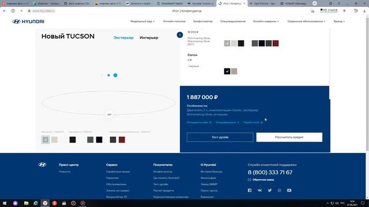This screenshot has height=207, width=369.
Task: Open the Спецификация link in the blue panel
Action: tap(227, 122)
